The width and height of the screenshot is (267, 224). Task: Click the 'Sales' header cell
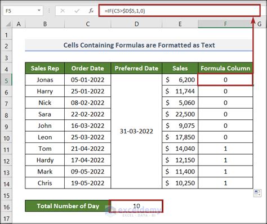[180, 68]
